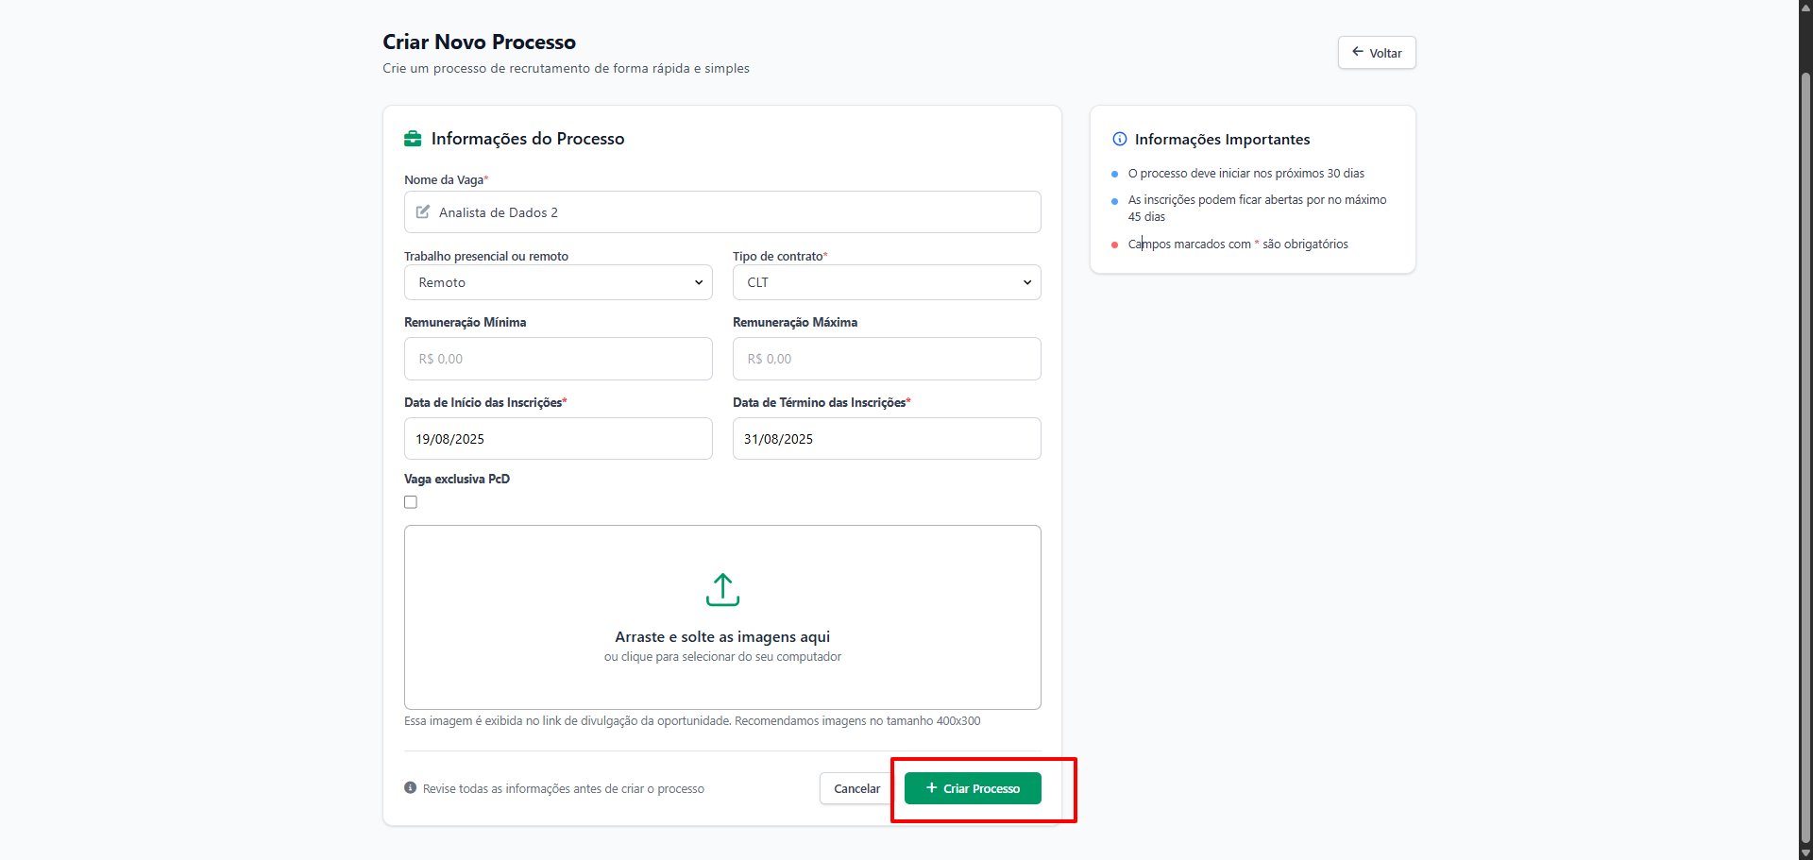Toggle the Vaga exclusiva PcD checkbox

[411, 502]
